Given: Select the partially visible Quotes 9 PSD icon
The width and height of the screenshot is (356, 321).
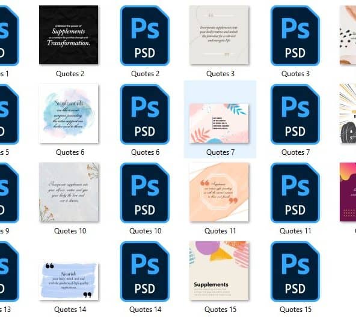Looking at the screenshot, I should coord(9,193).
